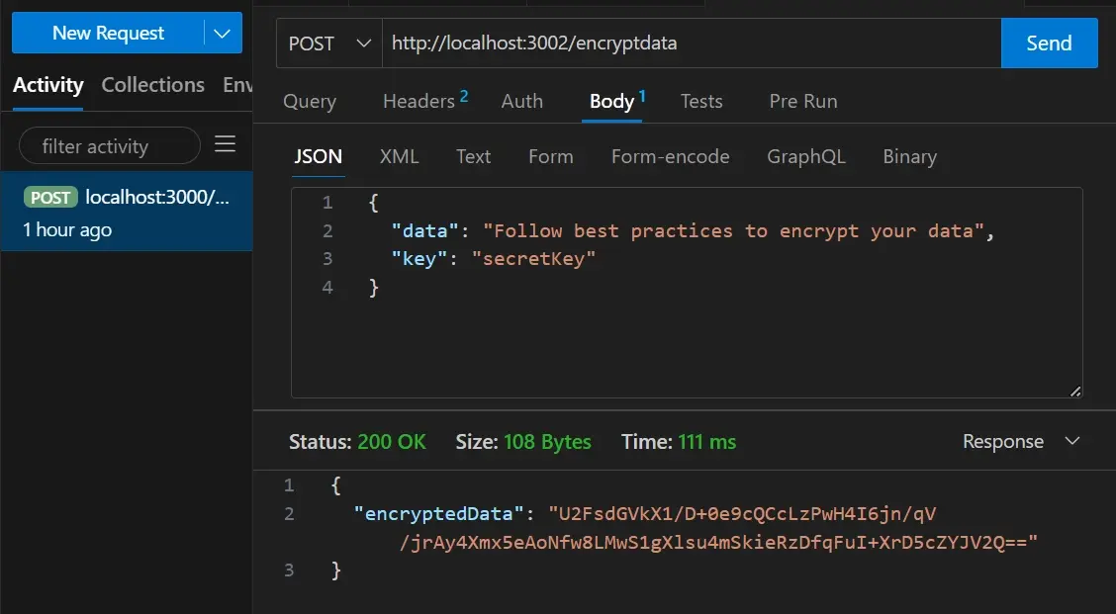The width and height of the screenshot is (1116, 614).
Task: Select XML body type
Action: coord(399,156)
